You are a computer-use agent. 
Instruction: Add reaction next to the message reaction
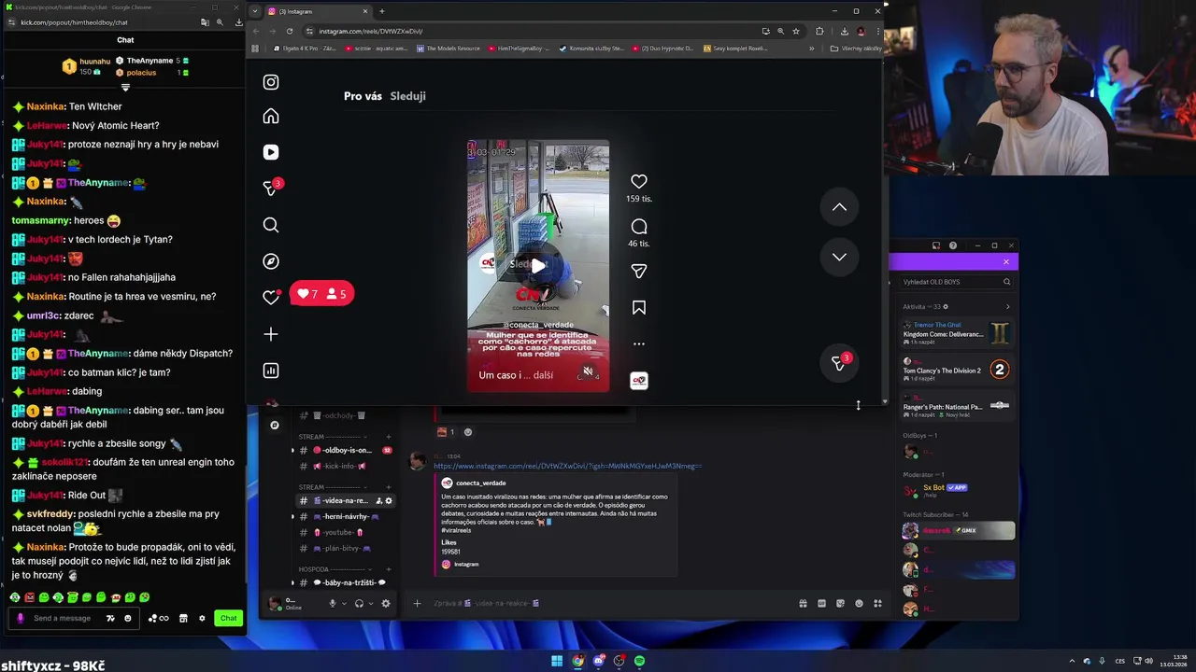coord(468,432)
